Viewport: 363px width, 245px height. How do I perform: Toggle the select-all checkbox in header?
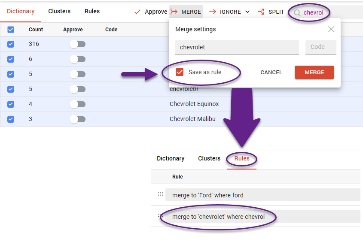point(11,30)
